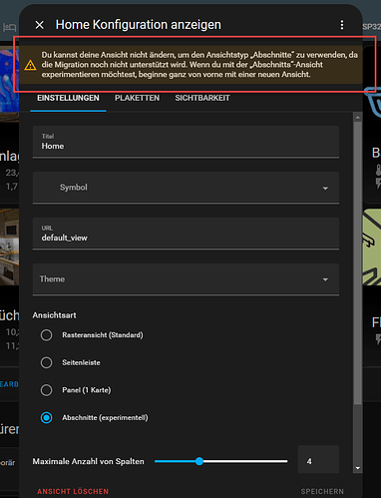Click the dialog scrollbar up arrow
Image resolution: width=381 pixels, height=498 pixels.
358,117
